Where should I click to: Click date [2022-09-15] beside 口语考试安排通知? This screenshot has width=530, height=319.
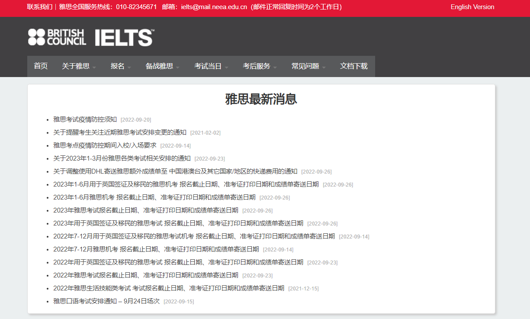pyautogui.click(x=179, y=302)
